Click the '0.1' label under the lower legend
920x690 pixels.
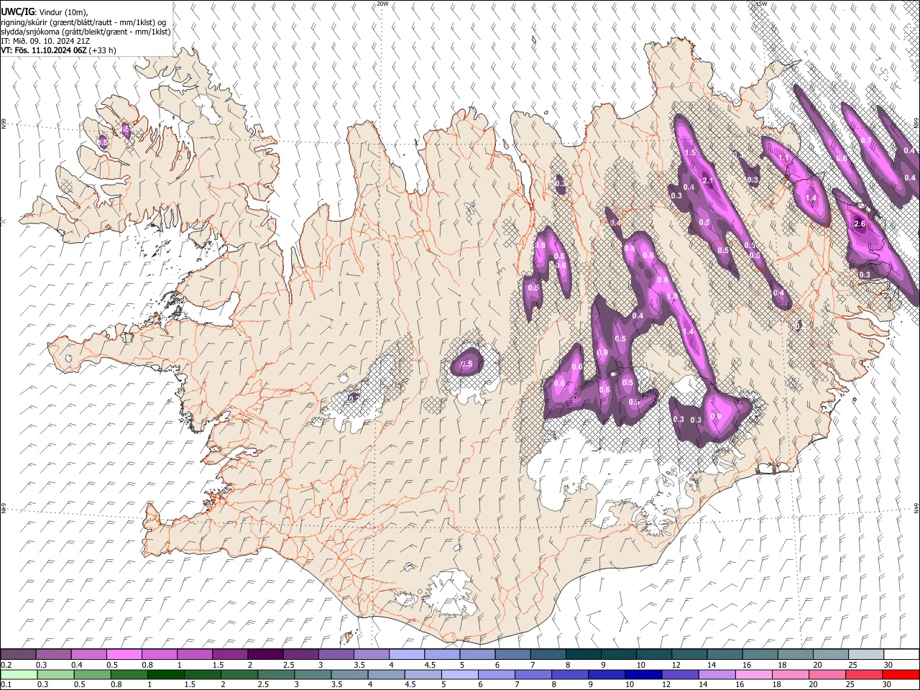(x=6, y=684)
